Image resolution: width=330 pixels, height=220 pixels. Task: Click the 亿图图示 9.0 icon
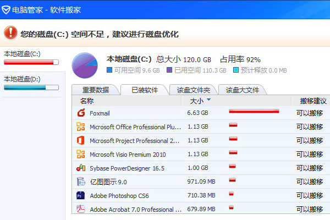(81, 182)
